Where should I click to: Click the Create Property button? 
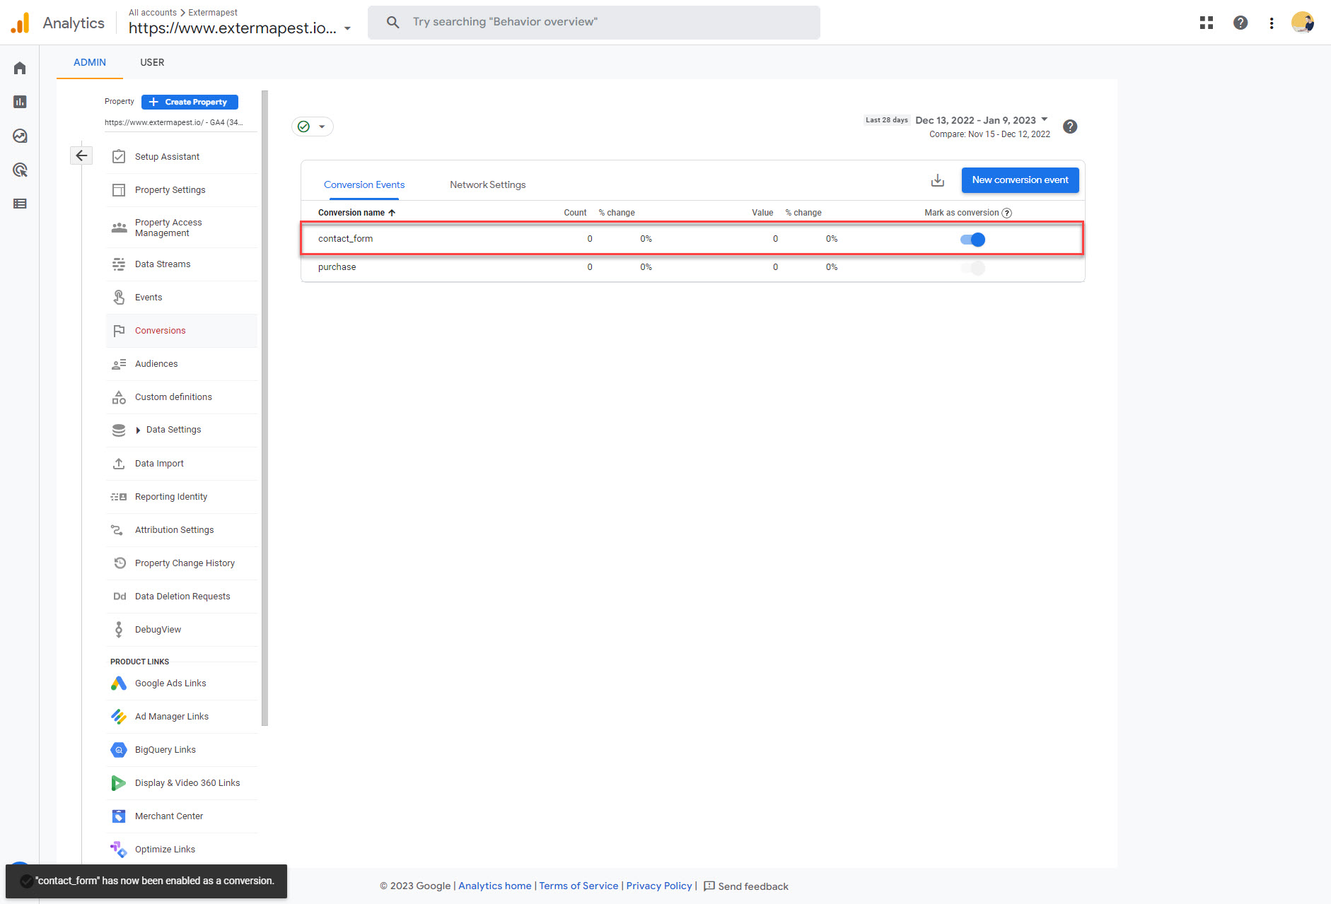tap(190, 102)
